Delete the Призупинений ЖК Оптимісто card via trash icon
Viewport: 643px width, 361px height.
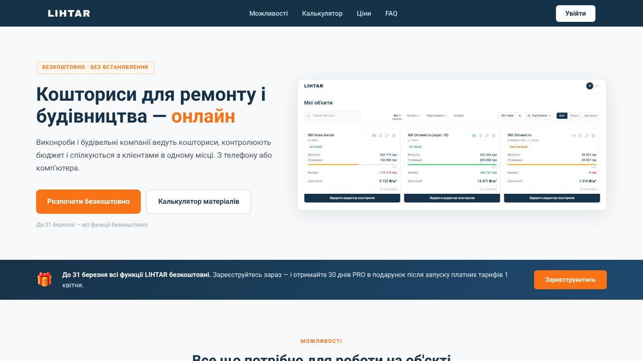pyautogui.click(x=594, y=135)
